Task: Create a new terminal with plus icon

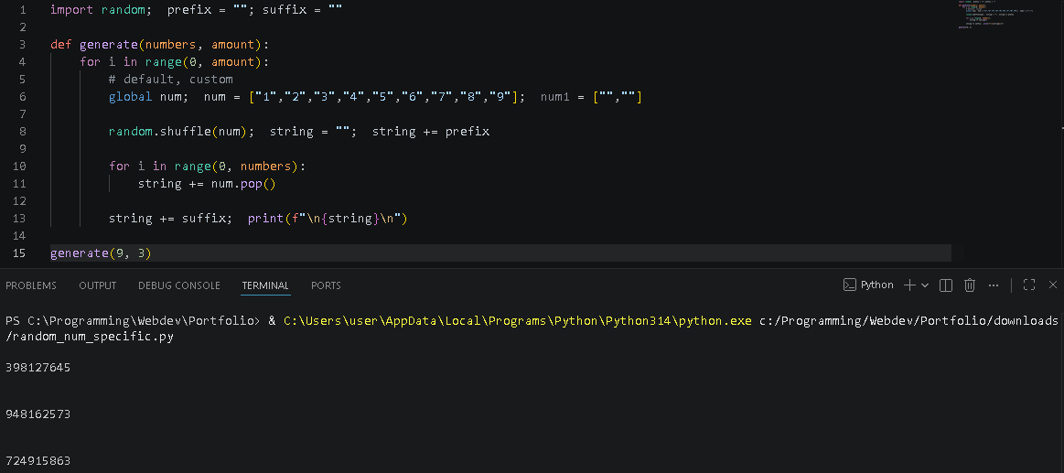Action: pyautogui.click(x=909, y=285)
